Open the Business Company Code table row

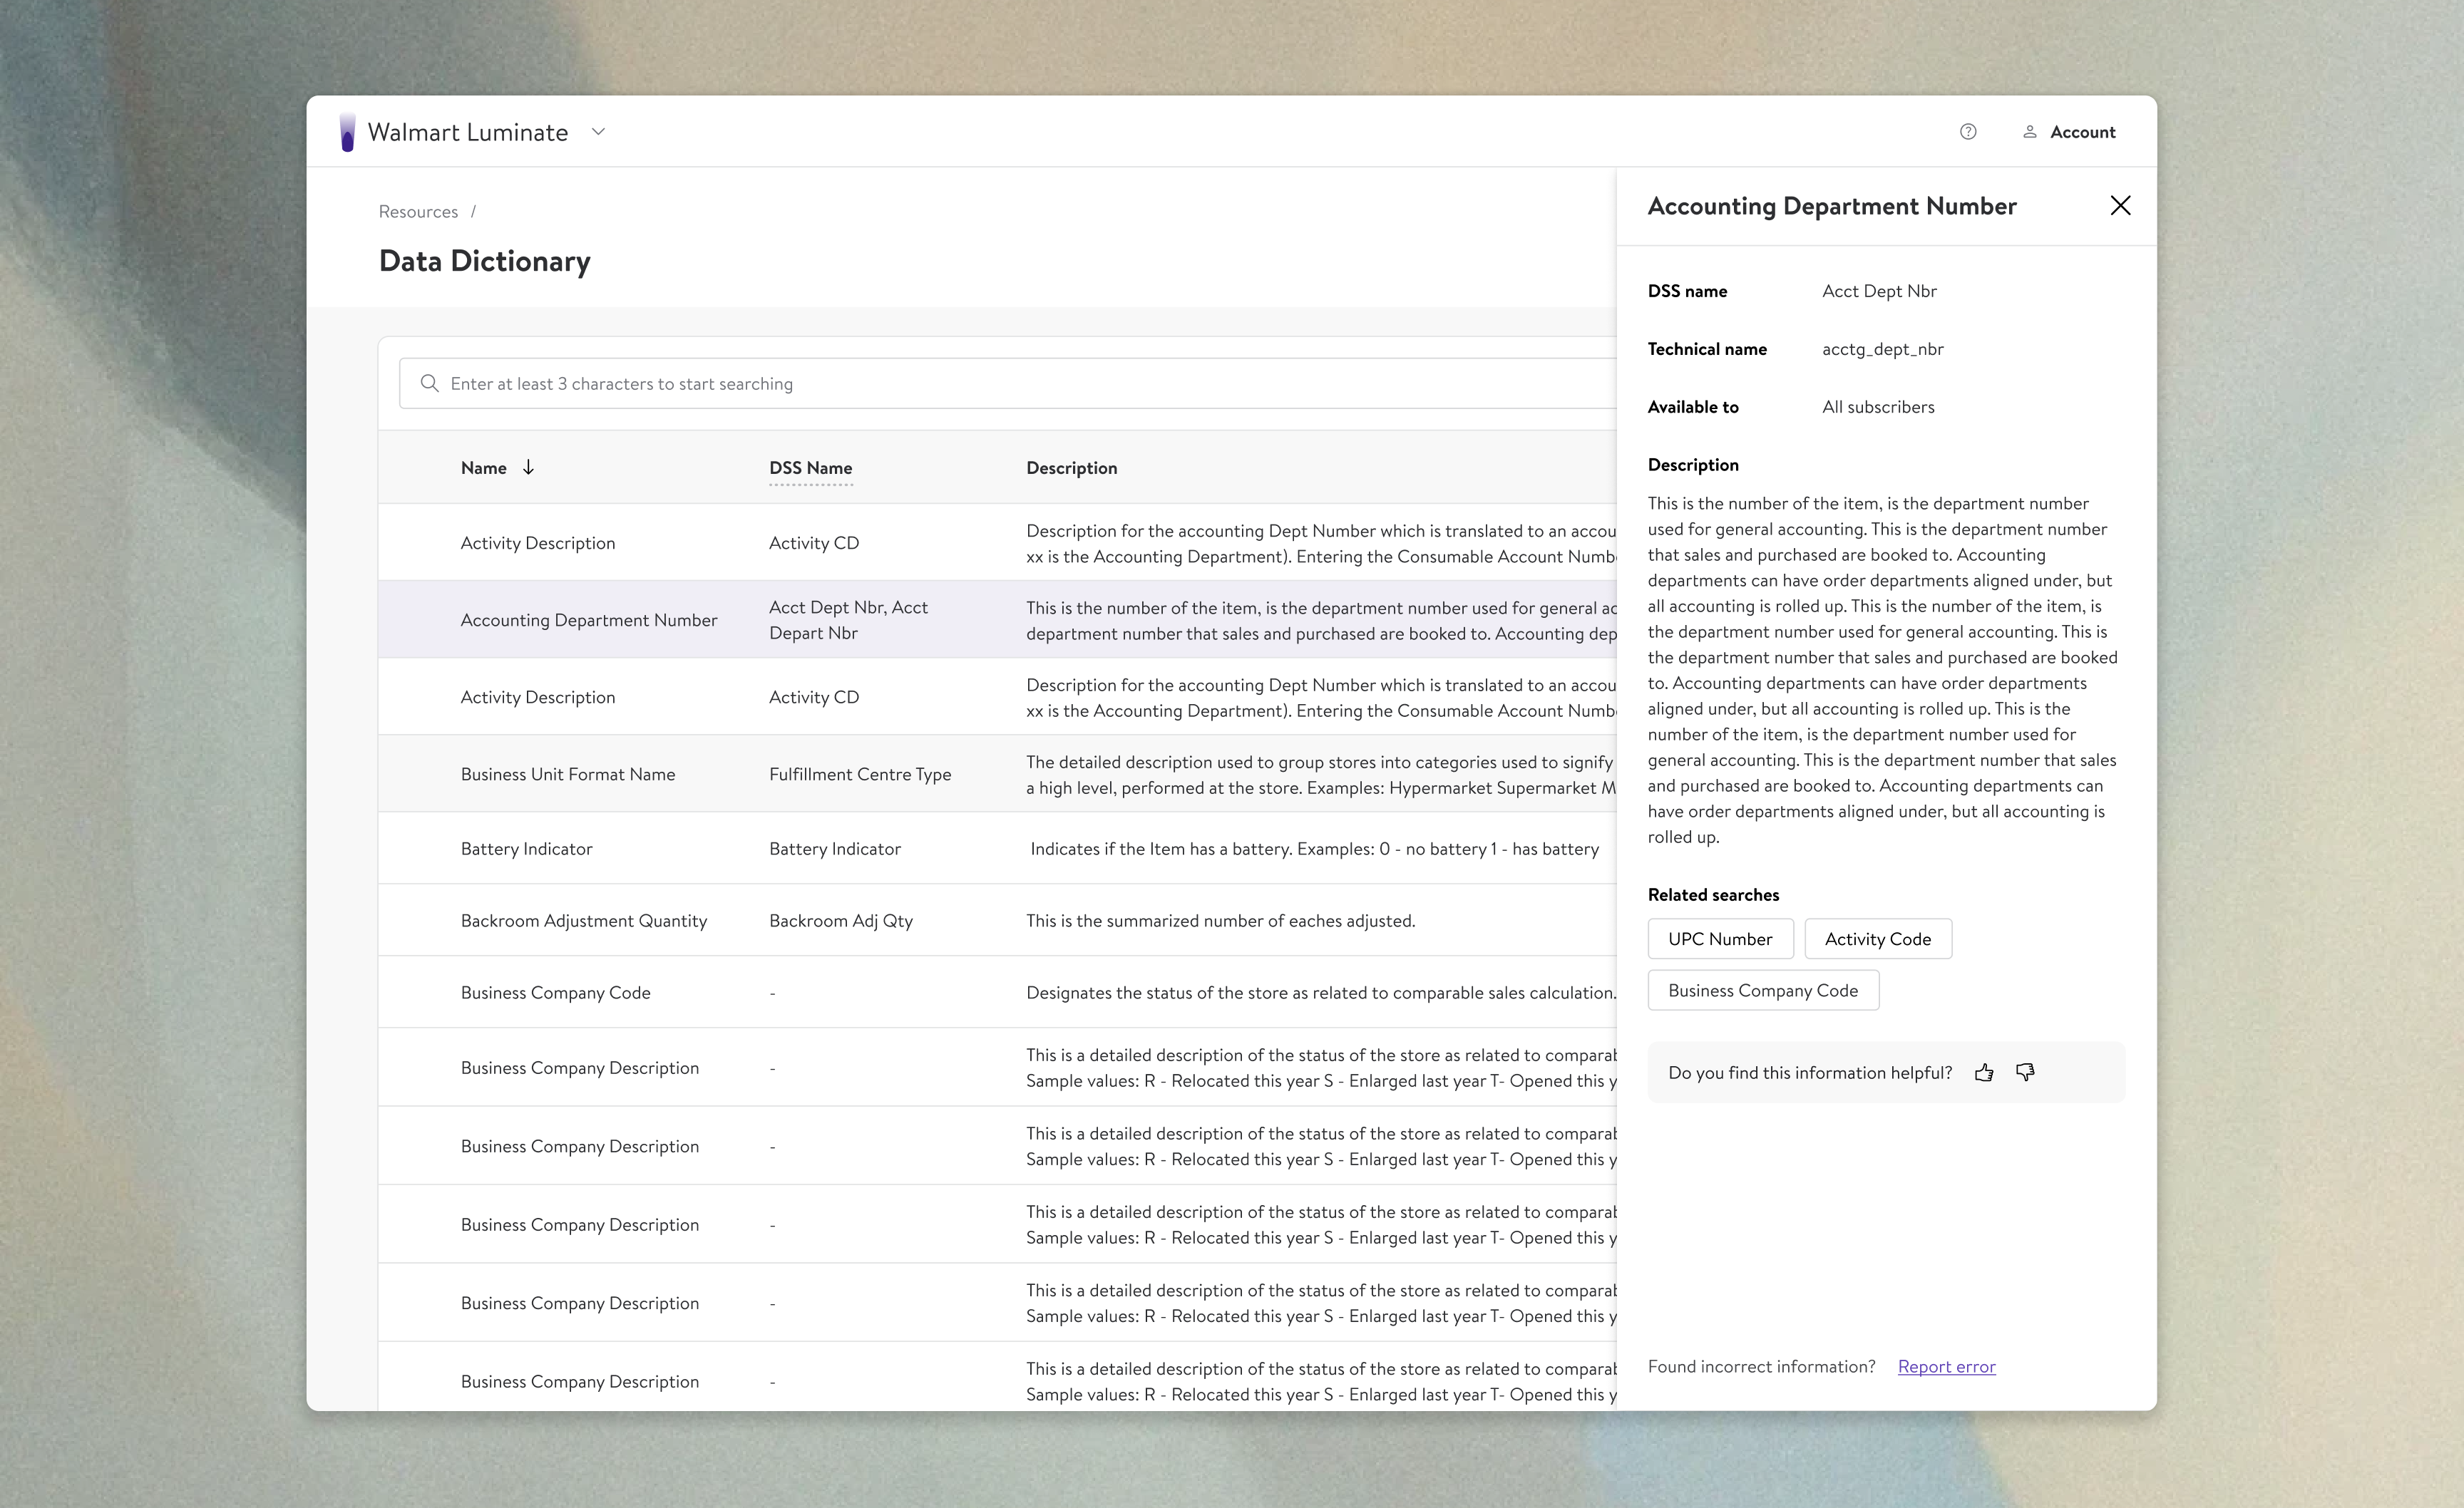(997, 992)
